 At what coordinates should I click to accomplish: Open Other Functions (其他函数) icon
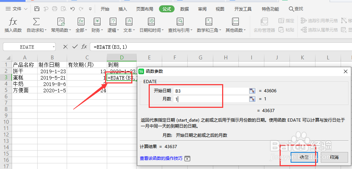coord(235,22)
